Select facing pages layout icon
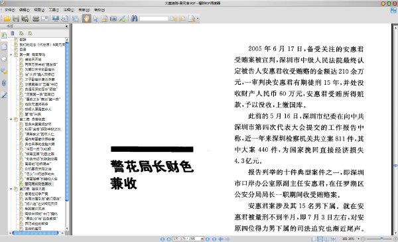 326,239
